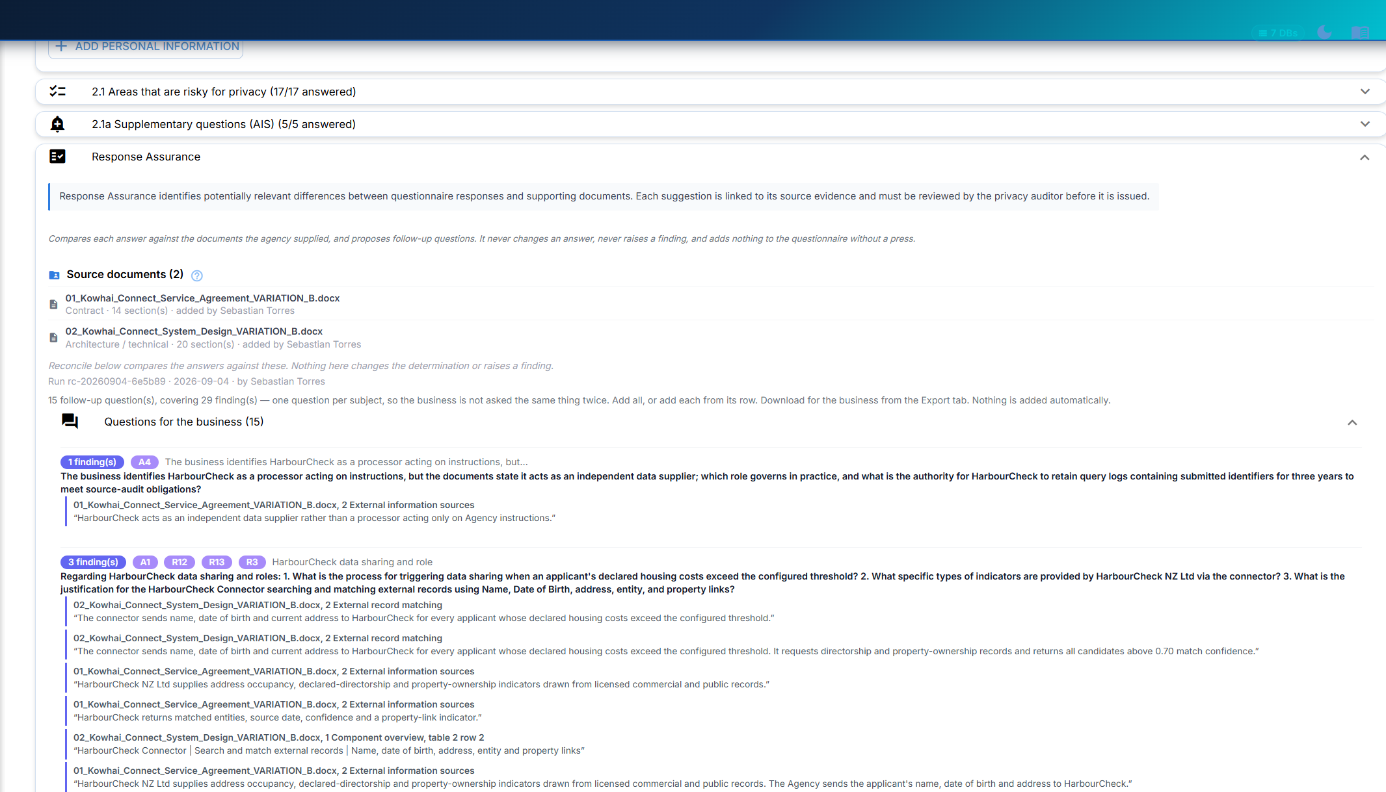
Task: Open the 7 DBs database selector
Action: pyautogui.click(x=1277, y=32)
